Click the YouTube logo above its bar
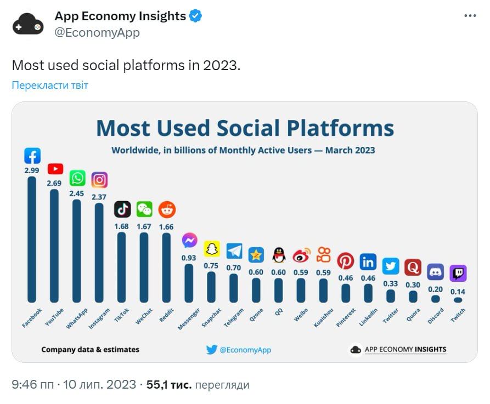 pos(55,169)
